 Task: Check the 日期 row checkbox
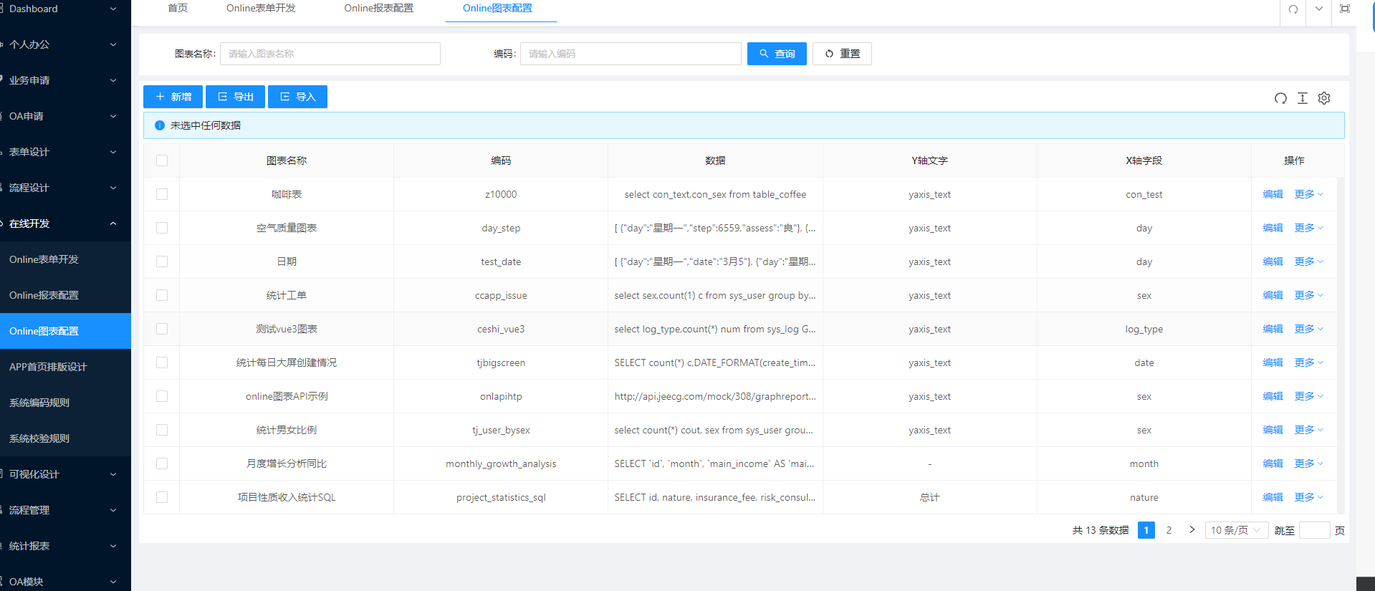click(162, 261)
